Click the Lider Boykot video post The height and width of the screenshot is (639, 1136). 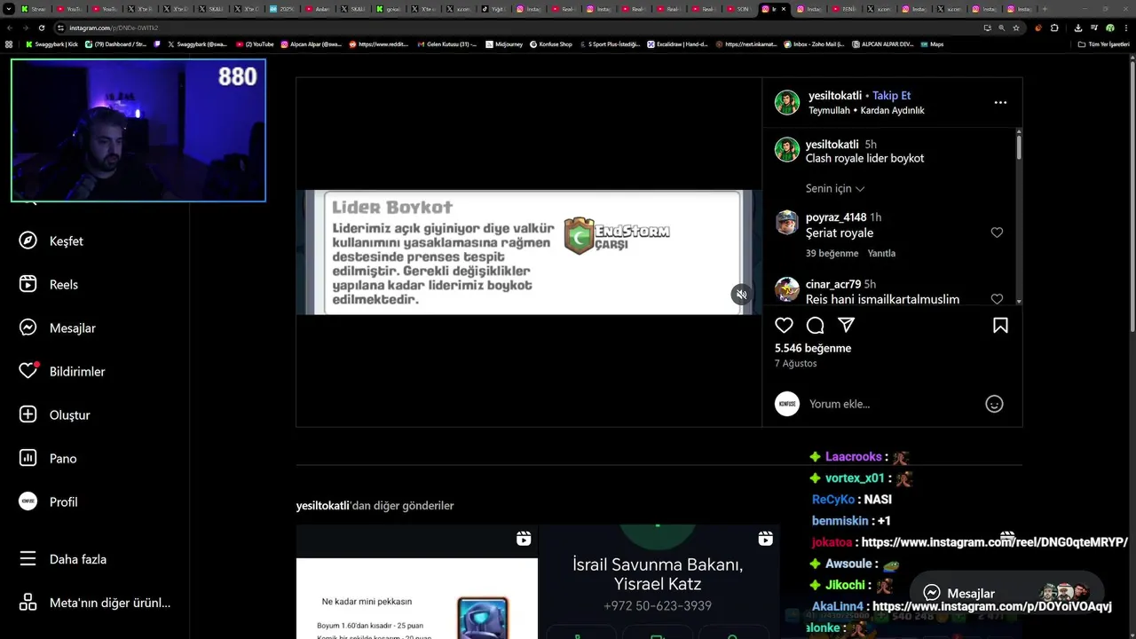pyautogui.click(x=529, y=252)
